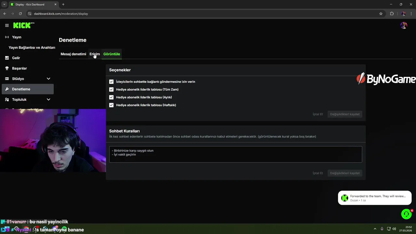Click Değişiklikleri kaydet under Sohbet Kuralları
The height and width of the screenshot is (234, 416).
pos(345,173)
